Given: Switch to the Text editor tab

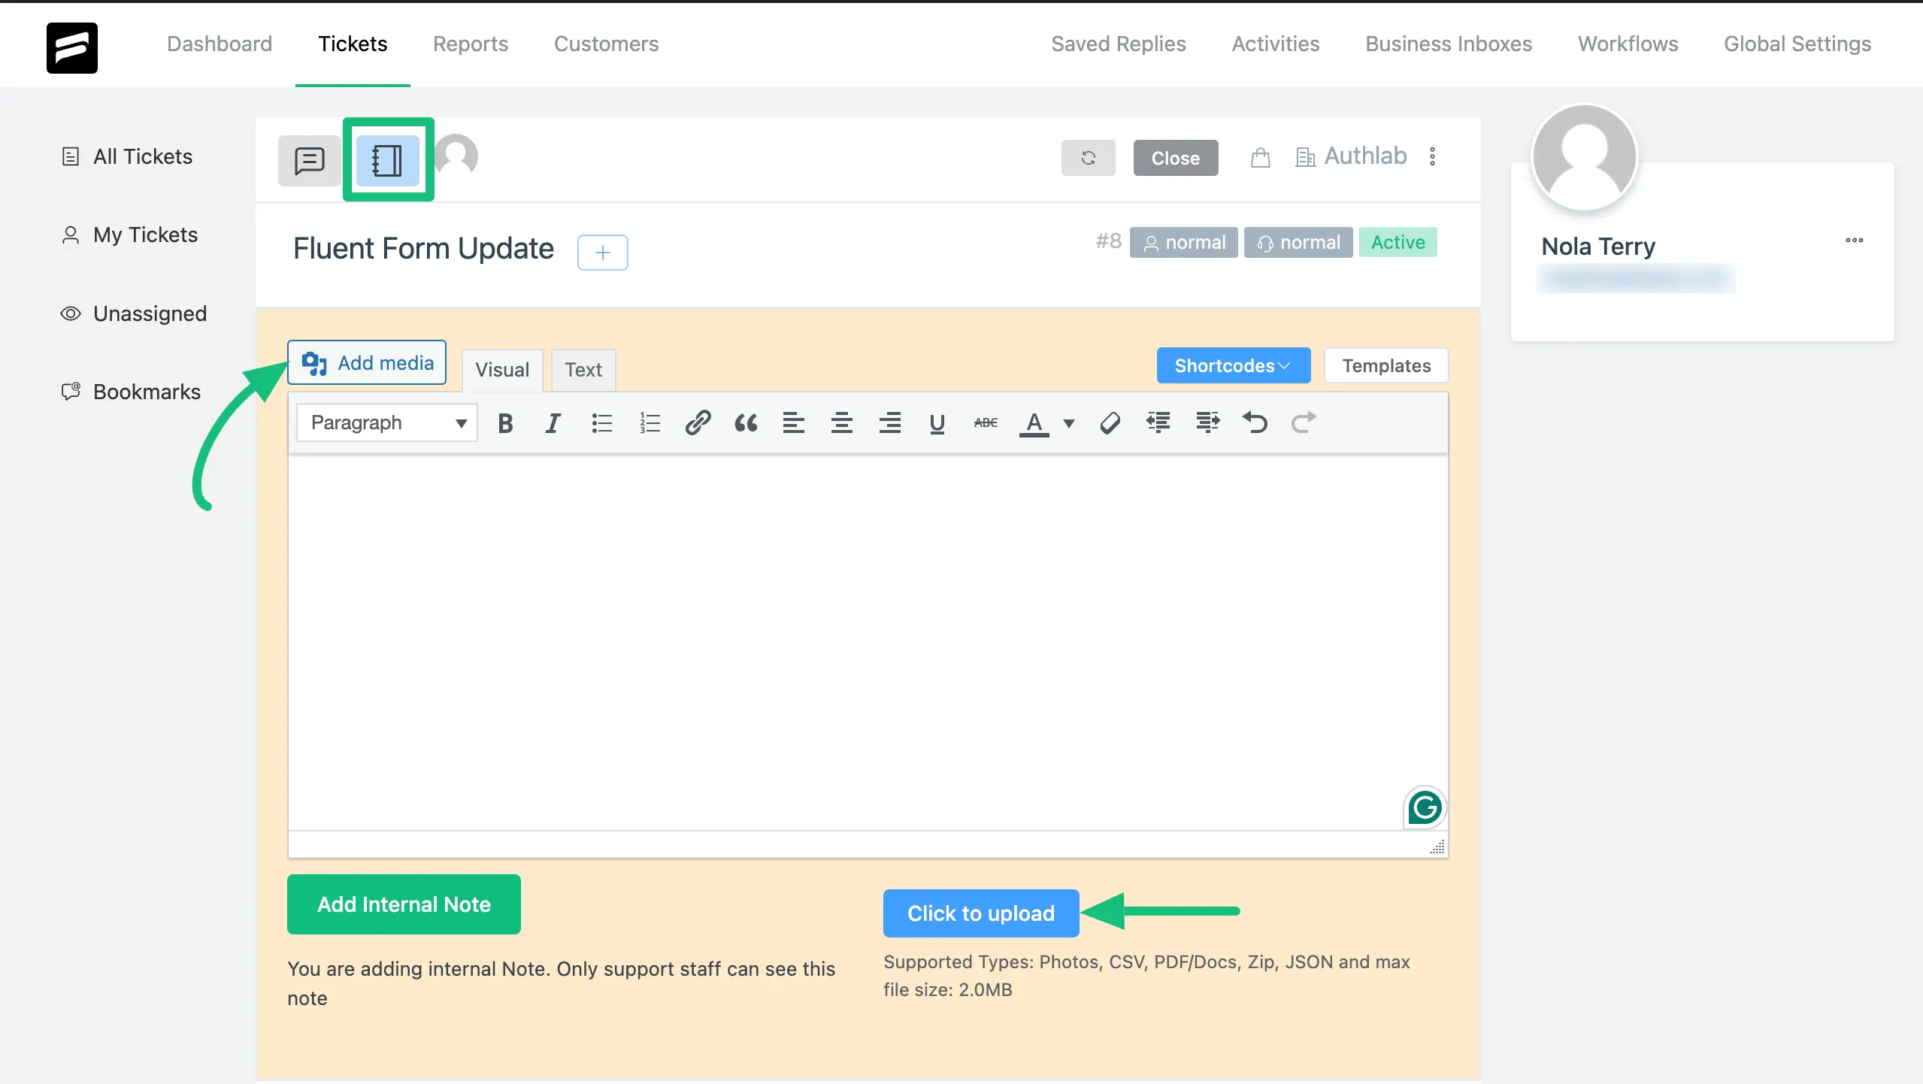Looking at the screenshot, I should [x=584, y=370].
